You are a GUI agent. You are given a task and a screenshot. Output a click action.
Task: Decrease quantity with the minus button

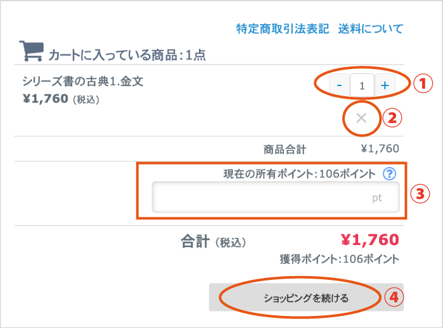[x=339, y=85]
